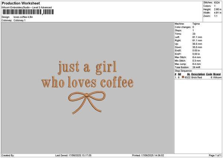Click the St. column header
The height and width of the screenshot is (158, 223).
[x=189, y=75]
